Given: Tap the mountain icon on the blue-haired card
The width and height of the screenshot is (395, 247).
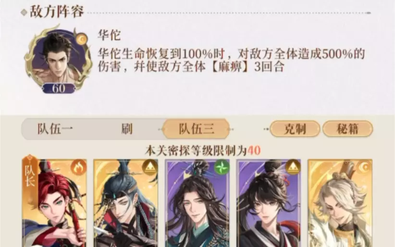Looking at the screenshot, I should [150, 167].
